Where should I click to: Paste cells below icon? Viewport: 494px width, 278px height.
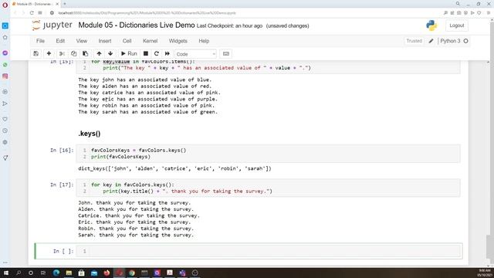pyautogui.click(x=85, y=53)
